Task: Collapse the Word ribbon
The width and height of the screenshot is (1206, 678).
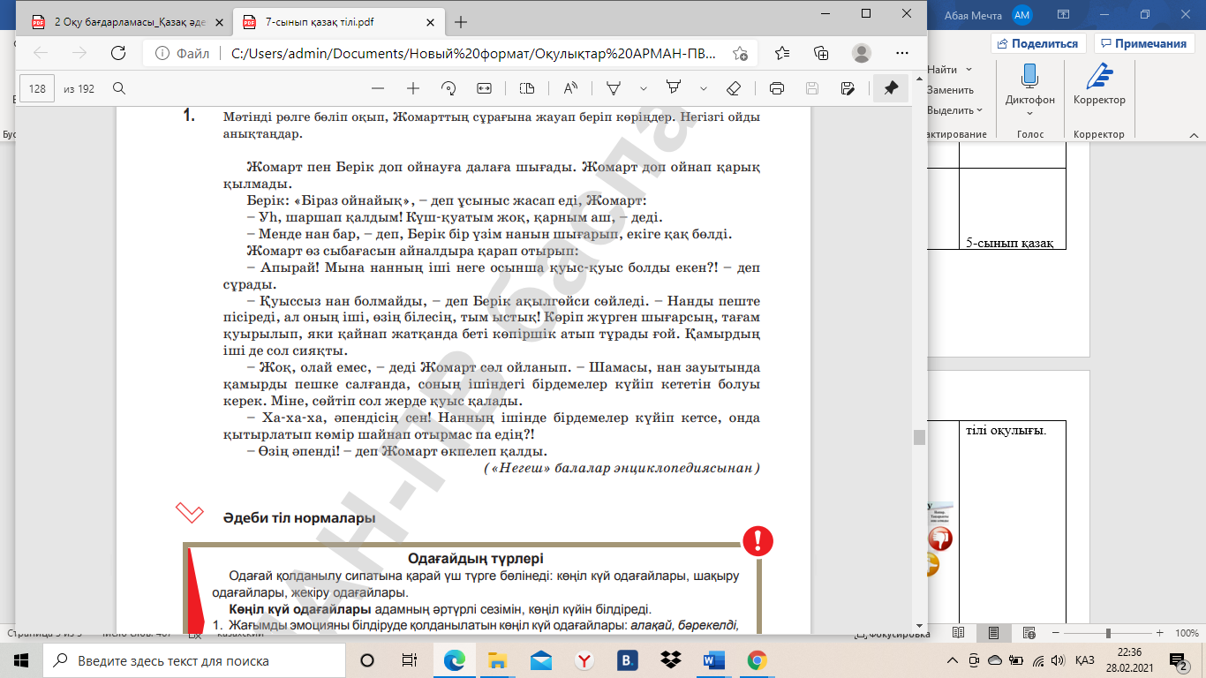Action: 1194,135
